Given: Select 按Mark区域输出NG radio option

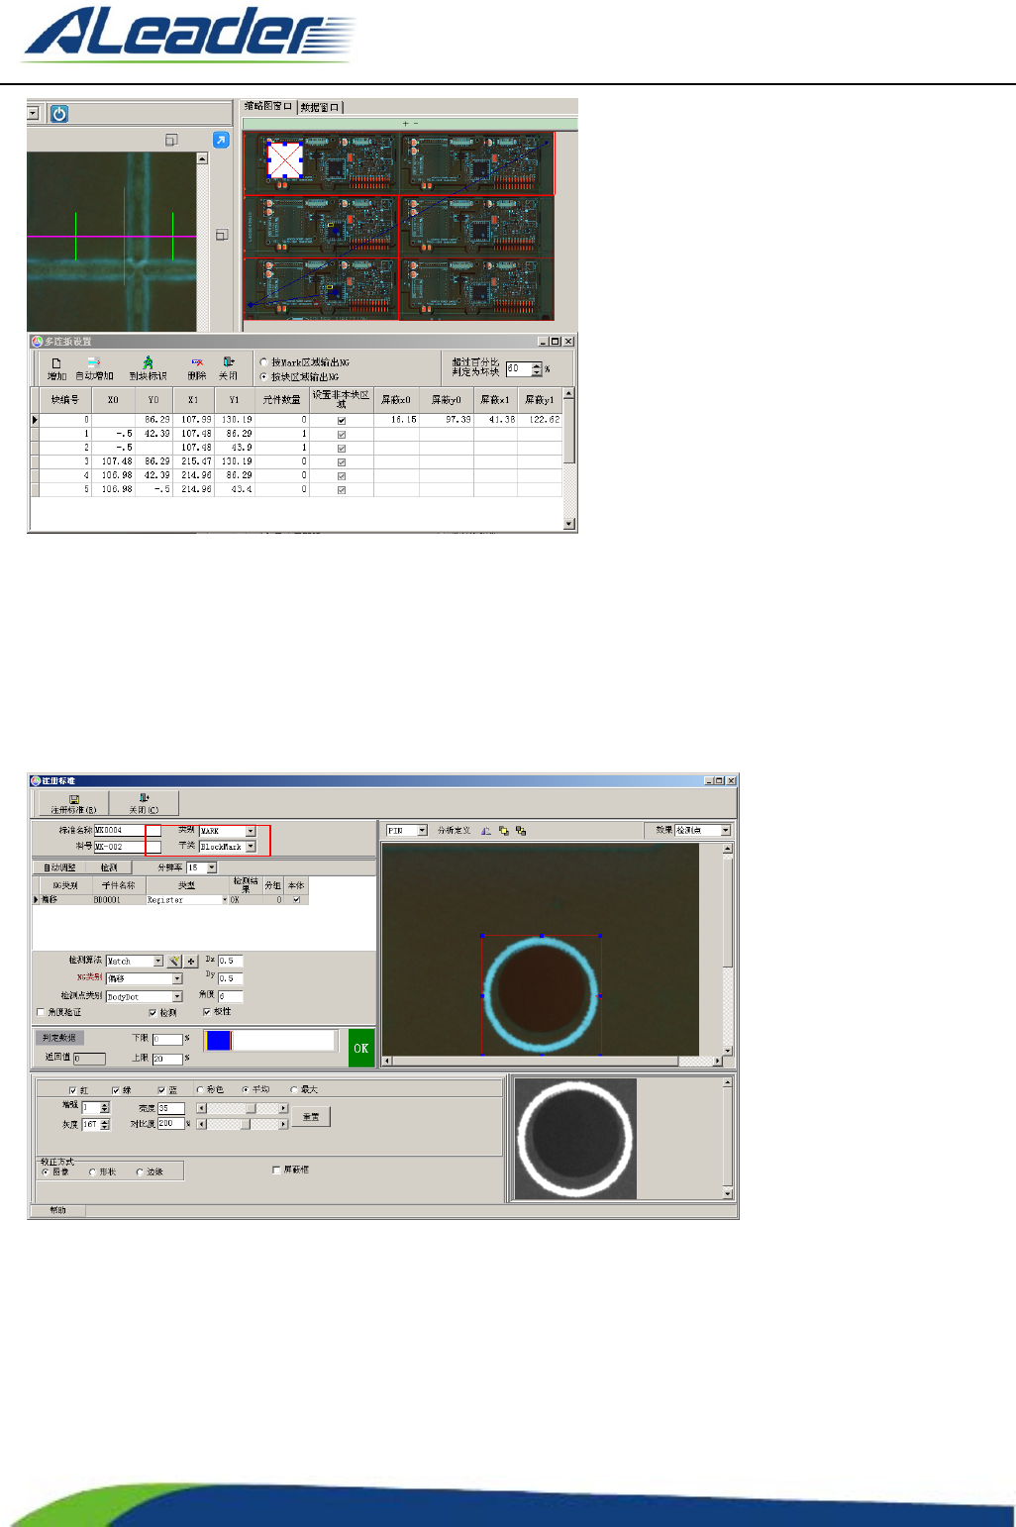Looking at the screenshot, I should (263, 362).
